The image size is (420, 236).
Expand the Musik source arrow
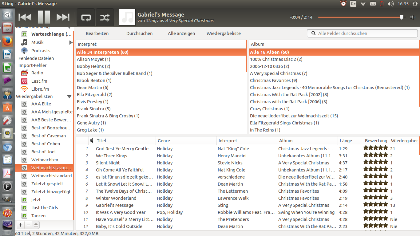71,42
